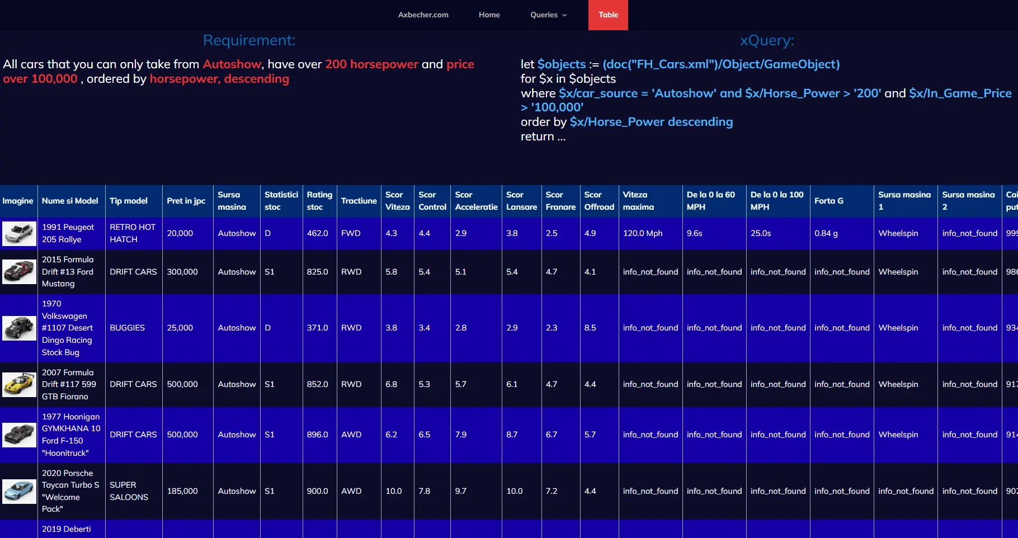This screenshot has height=538, width=1018.
Task: Click the Nume si Model column header
Action: [70, 201]
